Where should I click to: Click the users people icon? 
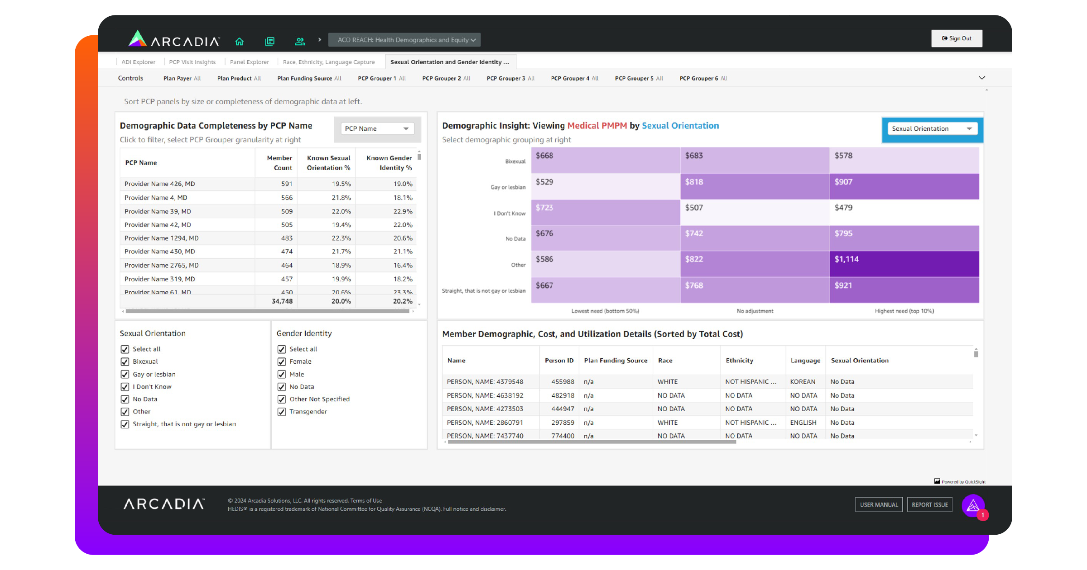(300, 42)
